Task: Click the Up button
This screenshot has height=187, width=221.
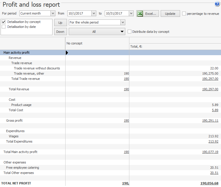Action: (x=60, y=23)
